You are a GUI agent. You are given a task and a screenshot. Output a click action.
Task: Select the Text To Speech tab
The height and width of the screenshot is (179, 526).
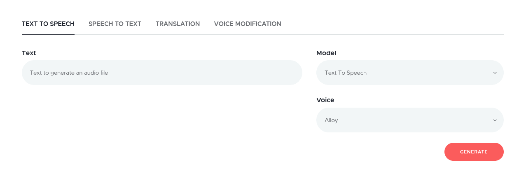(x=48, y=24)
